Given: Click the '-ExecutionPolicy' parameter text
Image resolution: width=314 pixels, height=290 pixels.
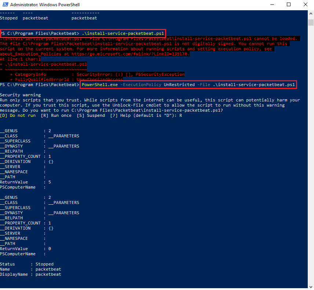Looking at the screenshot, I should click(141, 85).
